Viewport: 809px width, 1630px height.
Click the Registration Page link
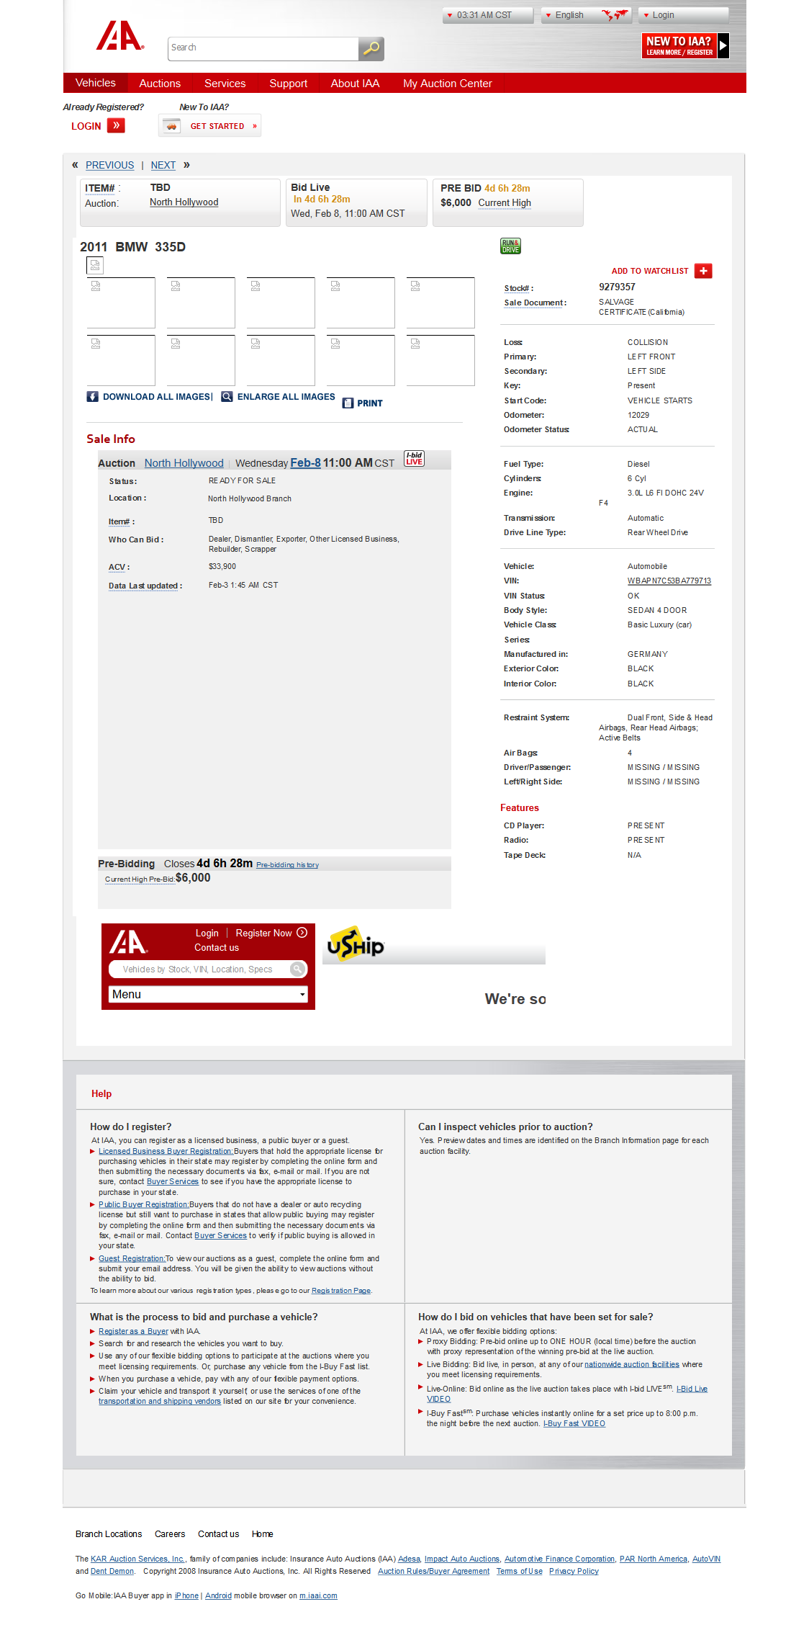point(341,1290)
